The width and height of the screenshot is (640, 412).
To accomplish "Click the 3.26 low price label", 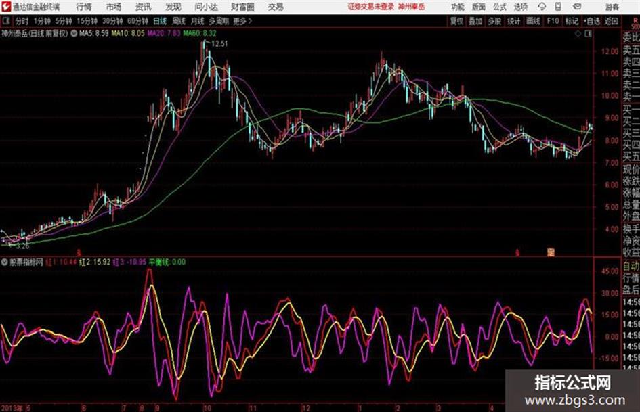I will click(22, 246).
